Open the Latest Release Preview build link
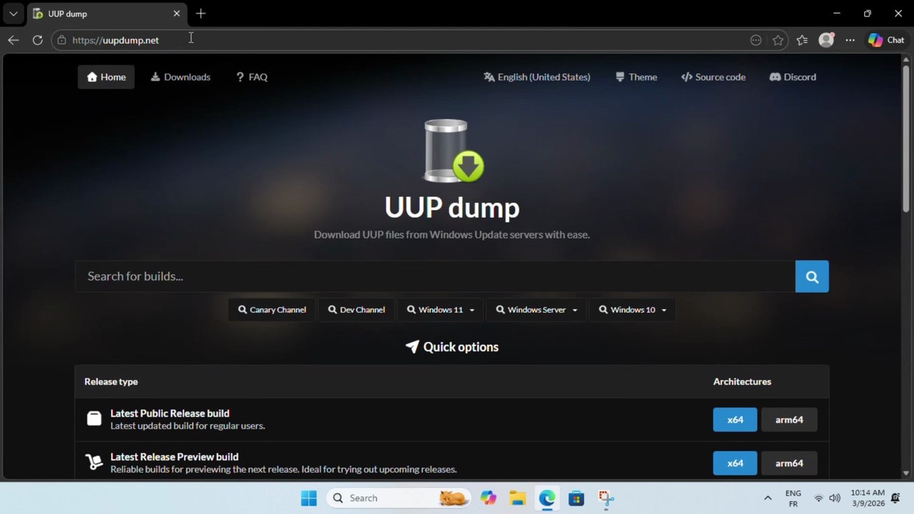This screenshot has height=514, width=914. click(x=174, y=457)
